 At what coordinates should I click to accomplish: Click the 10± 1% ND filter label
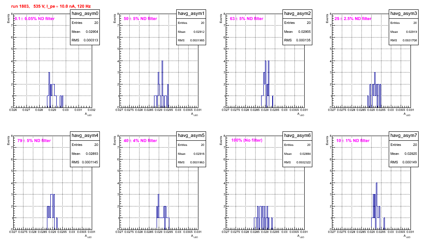point(353,141)
